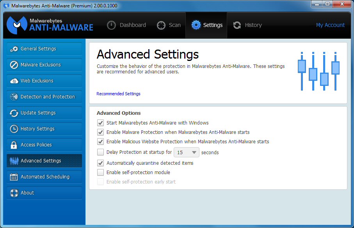The height and width of the screenshot is (228, 354).
Task: Toggle Enable Malicious Website Protection checkbox
Action: point(100,142)
